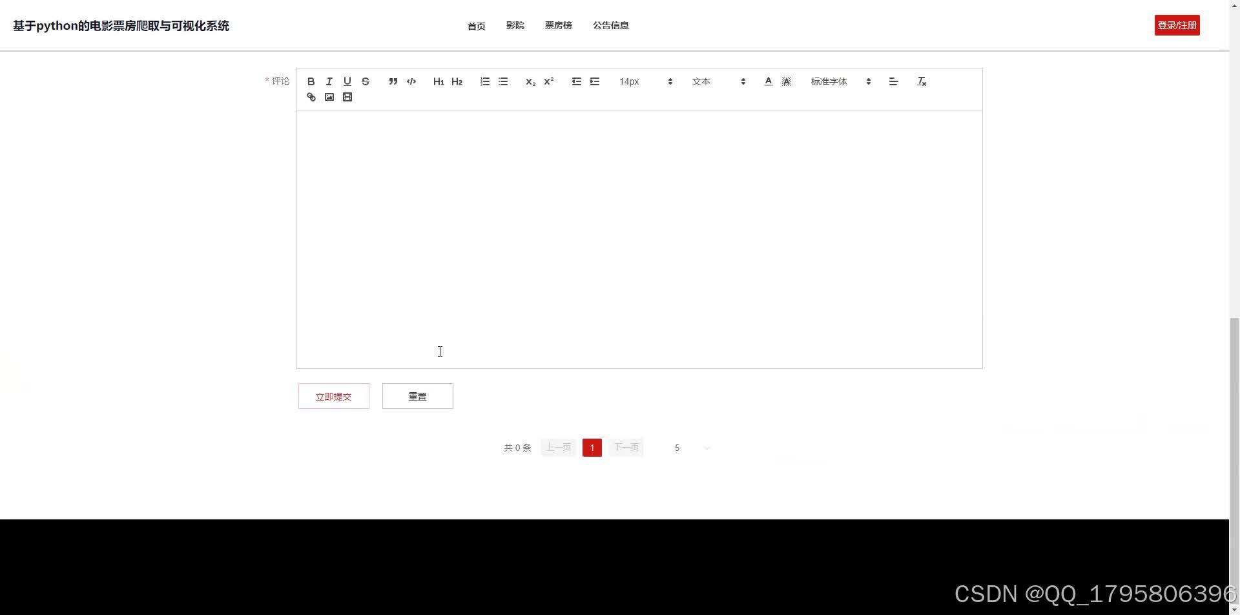
Task: Apply Heading 1 with the H1 icon
Action: pyautogui.click(x=439, y=81)
